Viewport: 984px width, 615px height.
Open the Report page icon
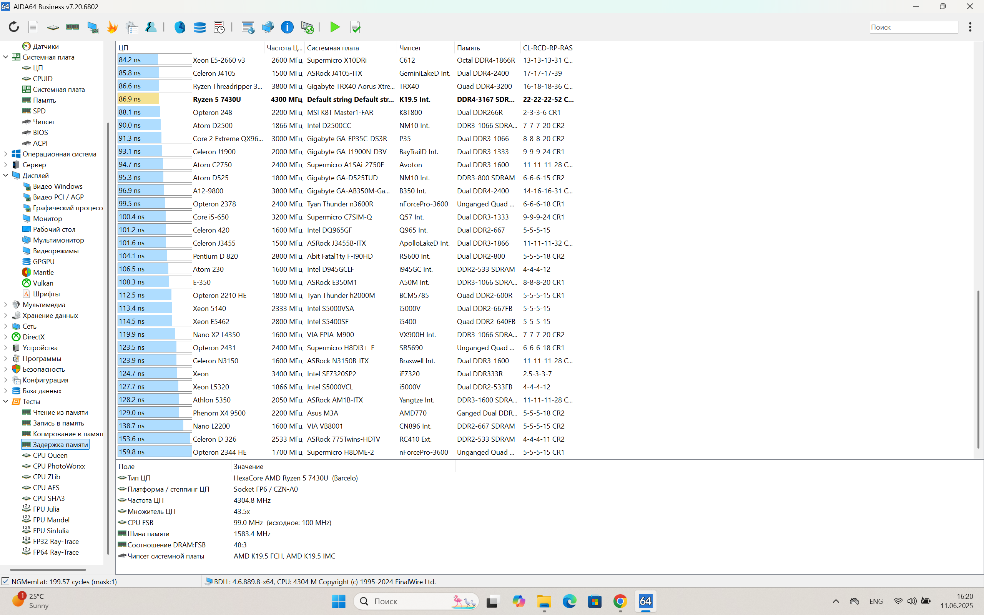[x=33, y=27]
